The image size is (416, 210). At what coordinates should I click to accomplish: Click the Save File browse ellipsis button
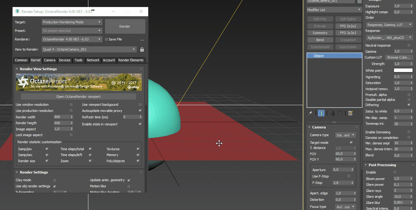142,40
